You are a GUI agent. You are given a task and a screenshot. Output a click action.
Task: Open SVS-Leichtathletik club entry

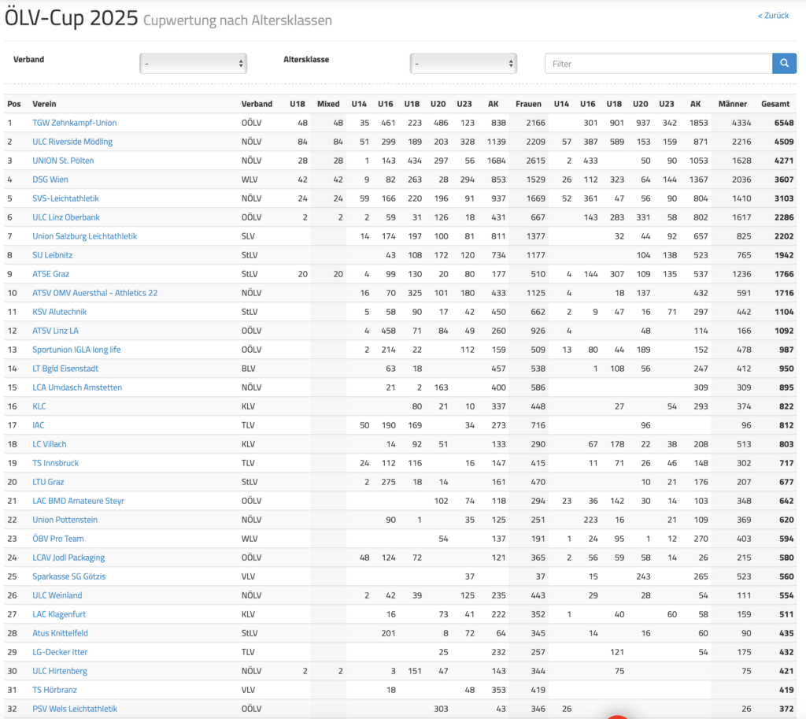coord(65,198)
